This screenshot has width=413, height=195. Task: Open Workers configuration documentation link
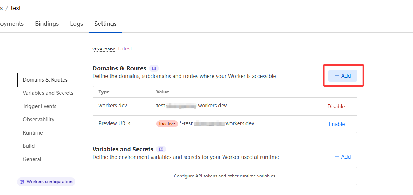point(46,182)
